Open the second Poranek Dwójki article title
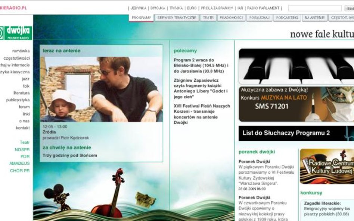The width and height of the screenshot is (354, 221). pyautogui.click(x=254, y=198)
